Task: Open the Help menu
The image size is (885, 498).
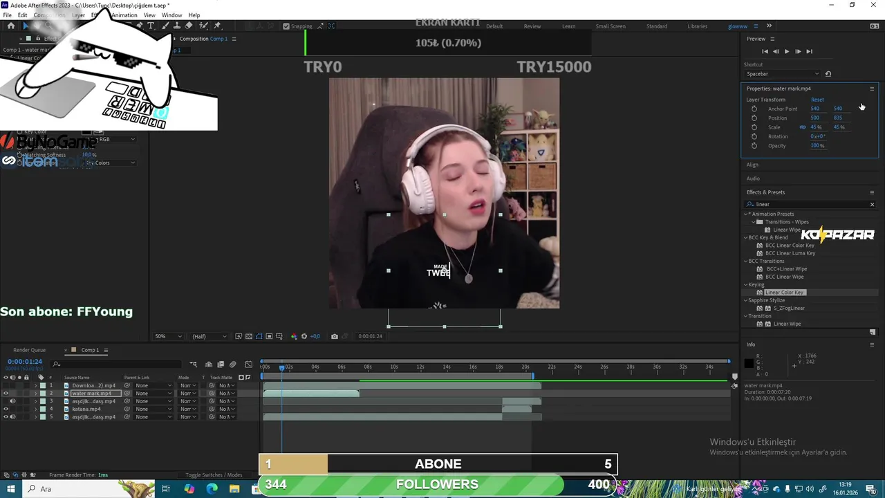Action: tap(194, 15)
